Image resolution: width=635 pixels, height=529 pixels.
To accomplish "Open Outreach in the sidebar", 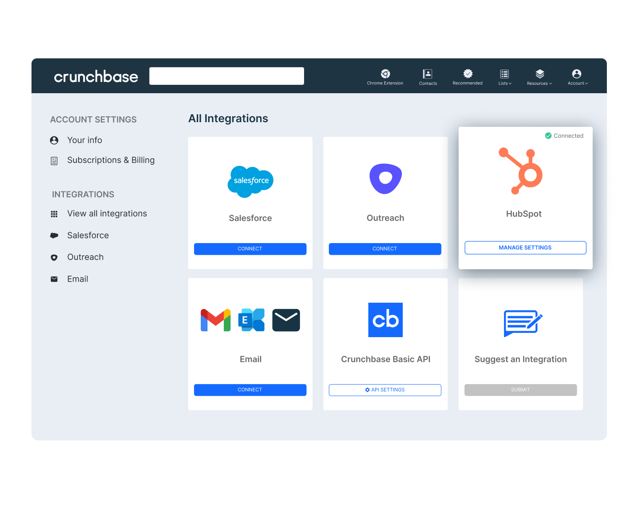I will coord(86,257).
